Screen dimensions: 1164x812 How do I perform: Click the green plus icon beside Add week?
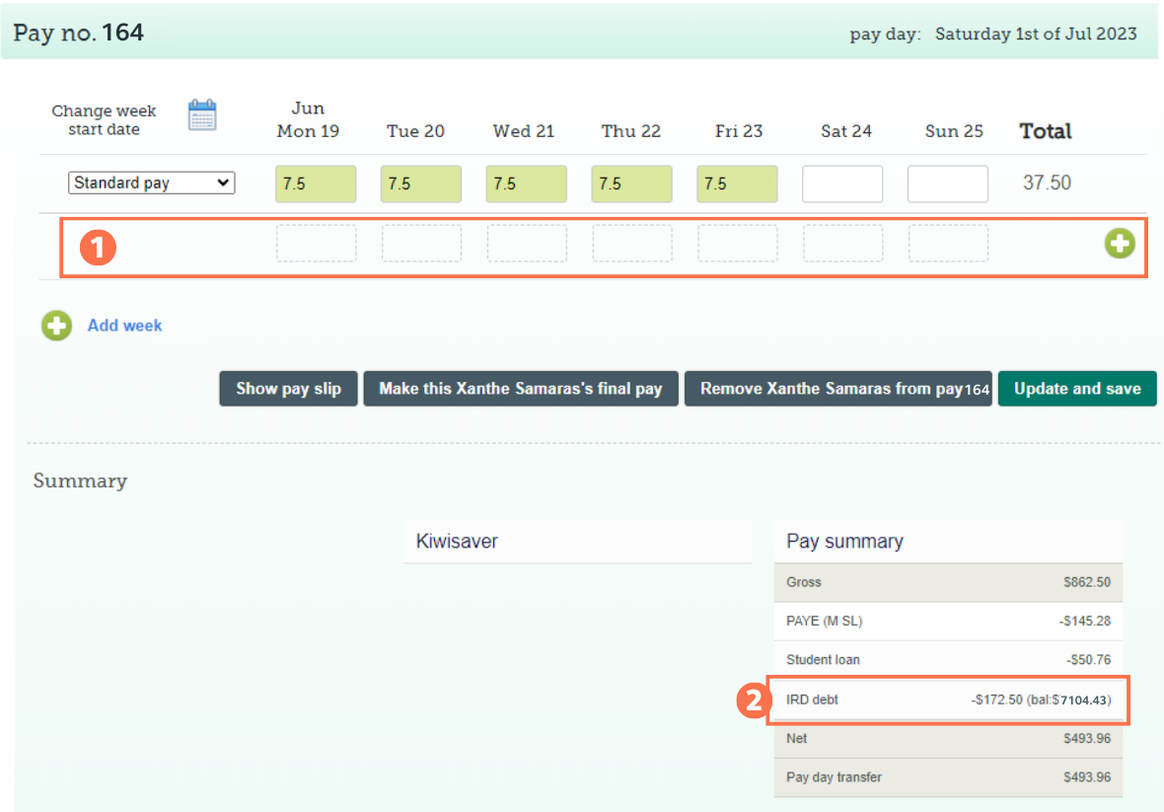click(x=56, y=326)
